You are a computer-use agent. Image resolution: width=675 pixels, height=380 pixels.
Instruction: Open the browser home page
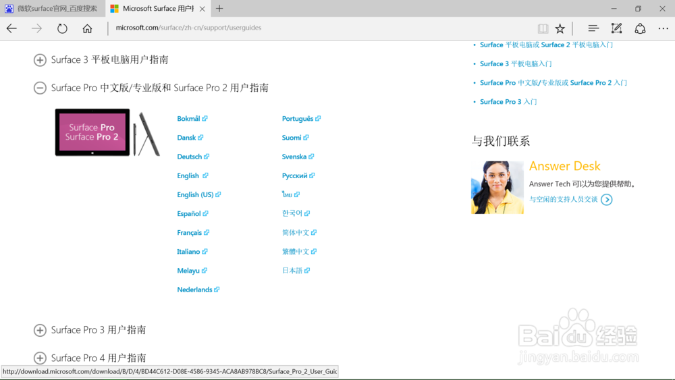point(87,28)
